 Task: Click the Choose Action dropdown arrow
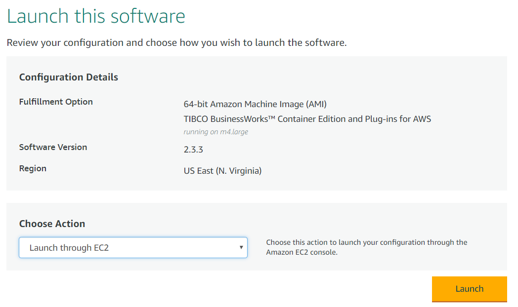[x=241, y=247]
